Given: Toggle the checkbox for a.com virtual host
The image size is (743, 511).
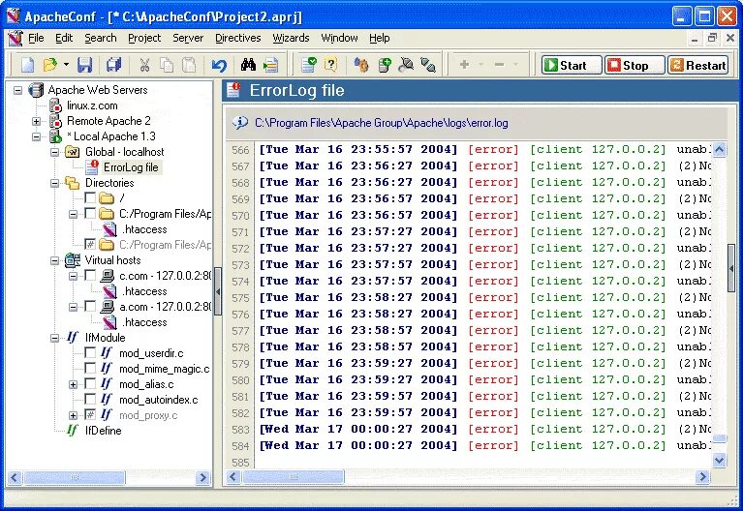Looking at the screenshot, I should (90, 306).
